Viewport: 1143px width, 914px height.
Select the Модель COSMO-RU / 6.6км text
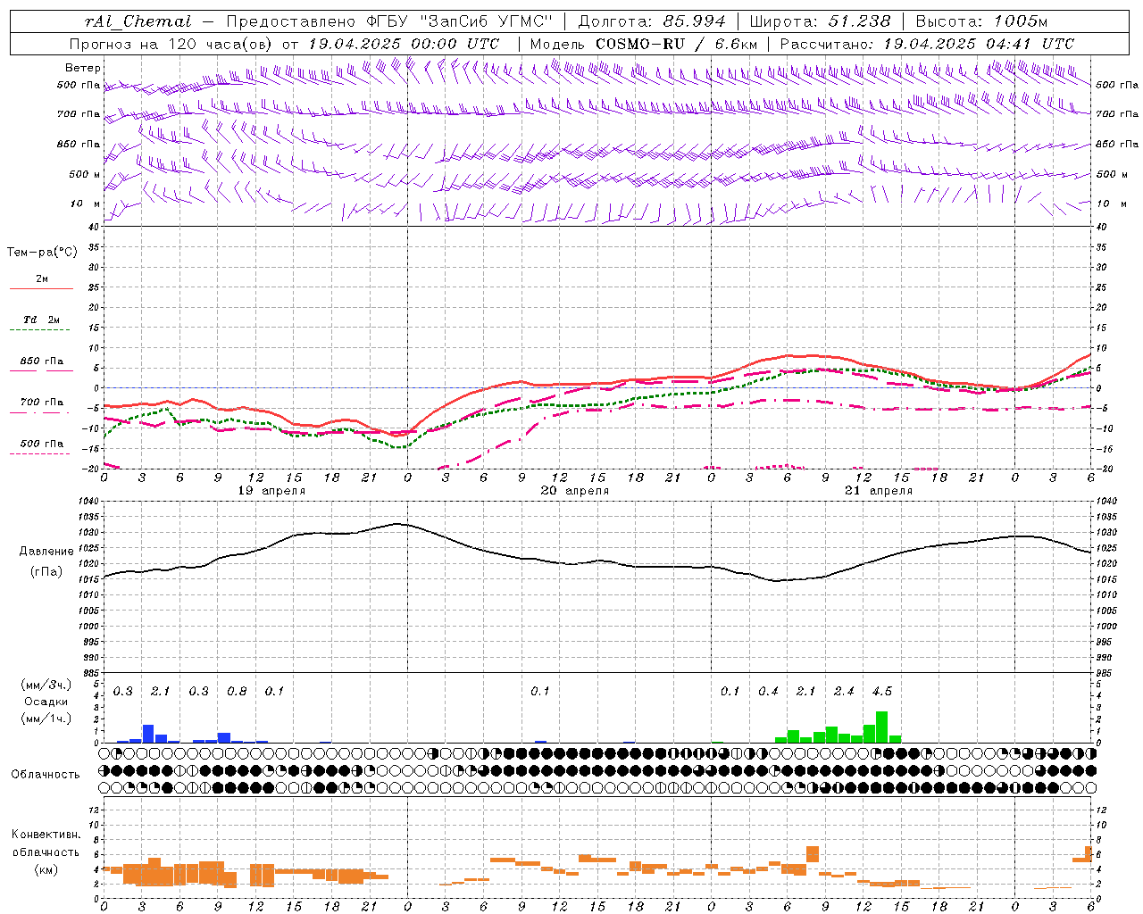pyautogui.click(x=643, y=44)
